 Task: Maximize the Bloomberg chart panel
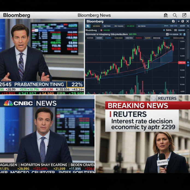coord(183,21)
